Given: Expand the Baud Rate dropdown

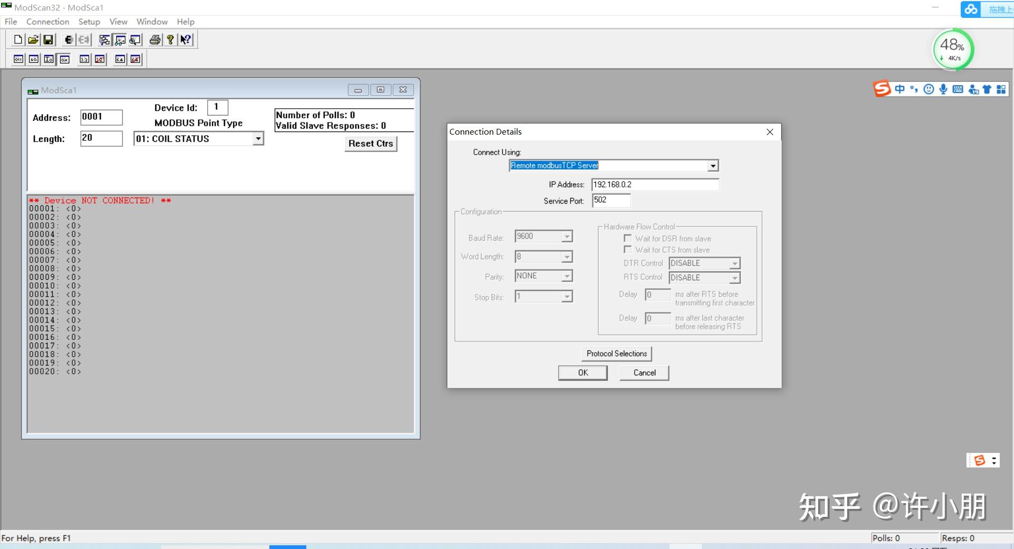Looking at the screenshot, I should pyautogui.click(x=567, y=236).
